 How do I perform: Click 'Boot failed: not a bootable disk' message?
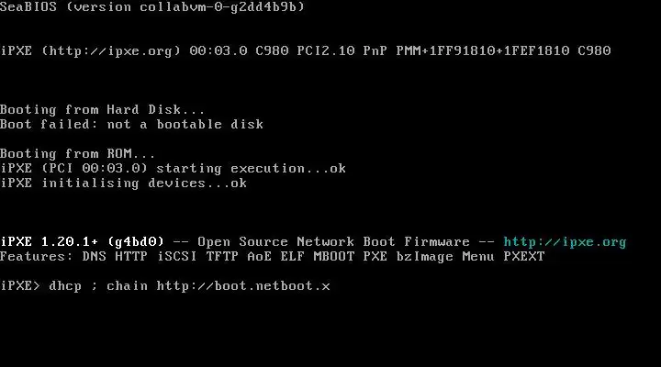(131, 124)
